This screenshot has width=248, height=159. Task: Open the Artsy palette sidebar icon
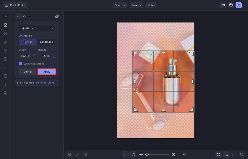point(5,51)
